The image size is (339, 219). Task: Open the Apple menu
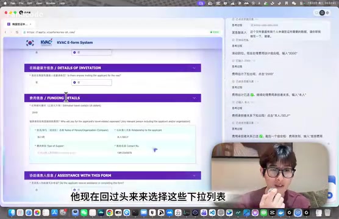tap(5, 3)
